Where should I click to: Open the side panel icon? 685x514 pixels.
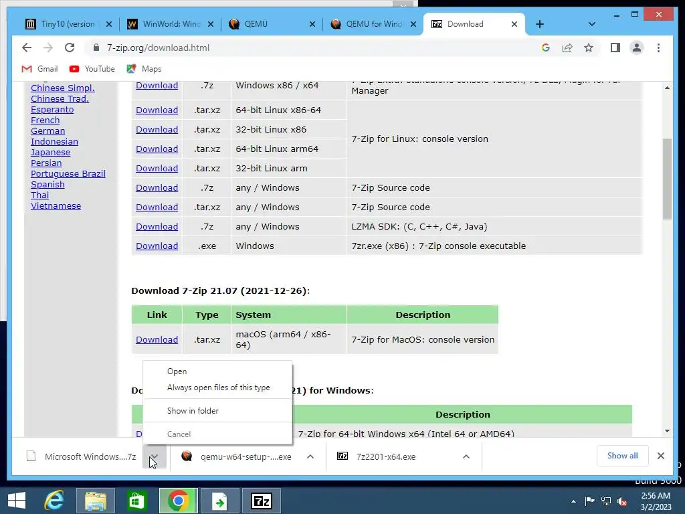[615, 48]
